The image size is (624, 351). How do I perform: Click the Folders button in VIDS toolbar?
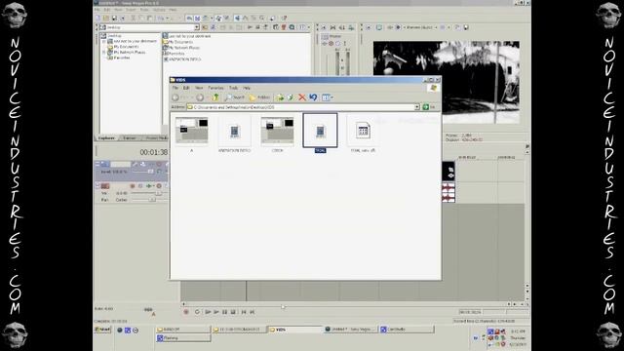(259, 97)
